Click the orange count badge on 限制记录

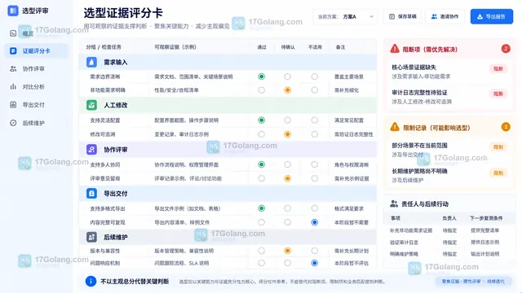pos(506,127)
